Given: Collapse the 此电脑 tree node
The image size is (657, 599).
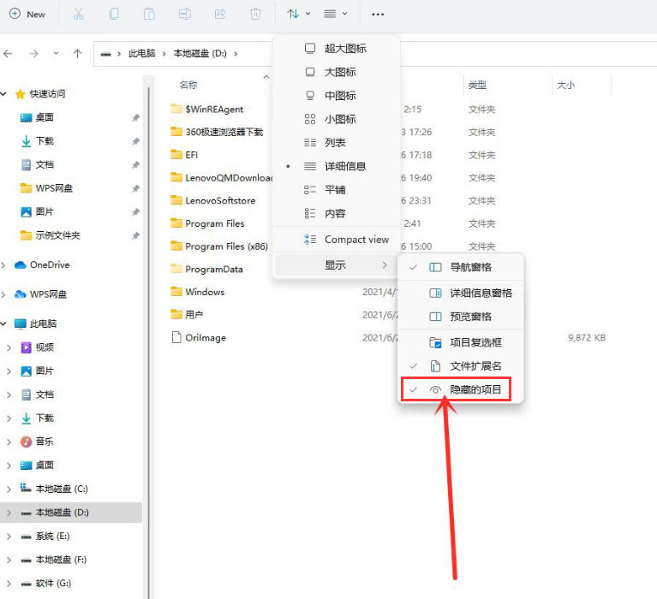Looking at the screenshot, I should (x=4, y=323).
